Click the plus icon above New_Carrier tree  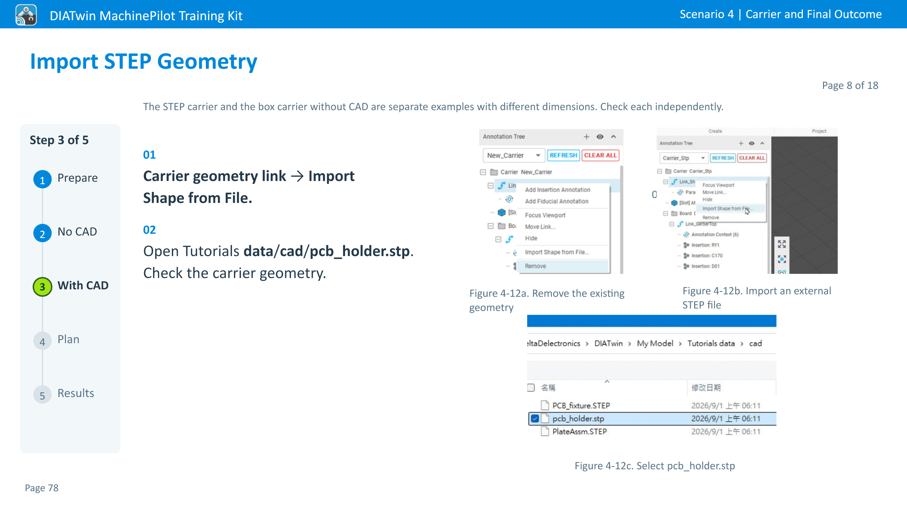[586, 137]
